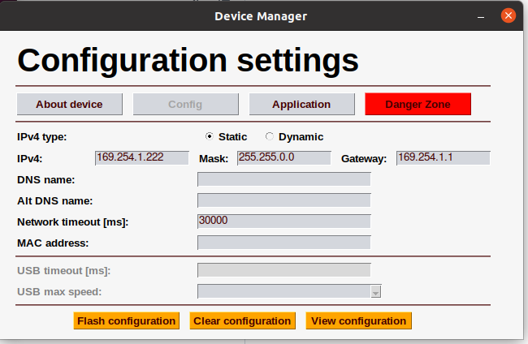Click the USB timeout [ms] field
The image size is (528, 344).
pyautogui.click(x=283, y=270)
